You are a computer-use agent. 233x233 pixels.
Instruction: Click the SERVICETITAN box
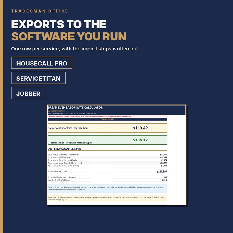(38, 78)
